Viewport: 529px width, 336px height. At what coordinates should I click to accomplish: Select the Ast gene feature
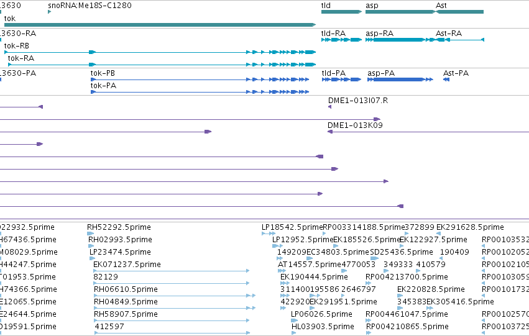[459, 12]
